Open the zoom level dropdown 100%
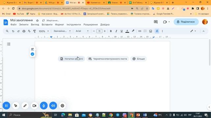Viewport: 211px width, 118px height. click(44, 31)
